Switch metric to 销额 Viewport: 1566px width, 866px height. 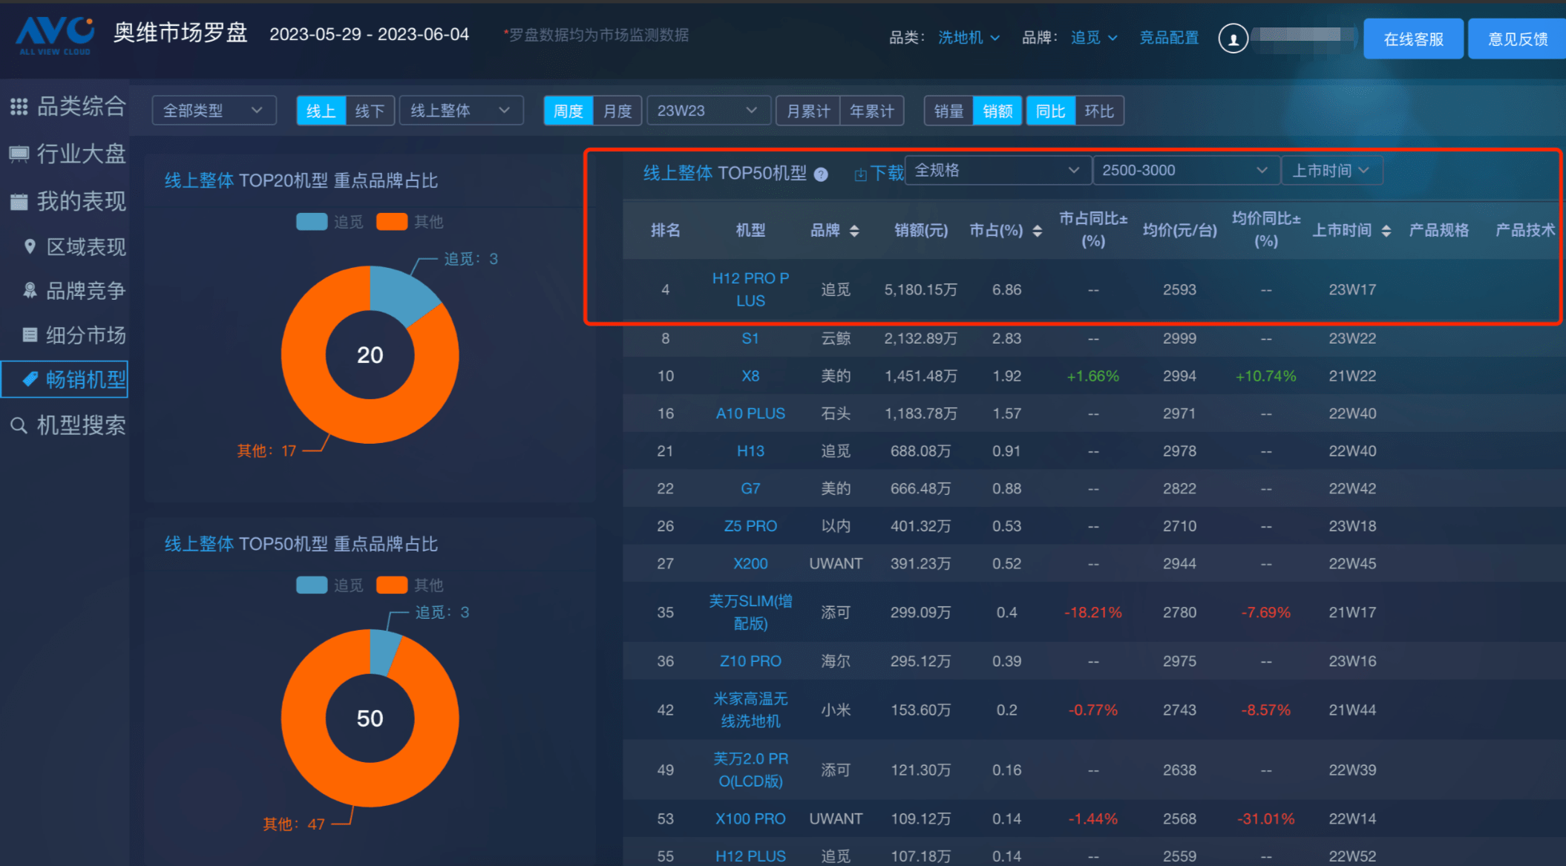pyautogui.click(x=997, y=111)
